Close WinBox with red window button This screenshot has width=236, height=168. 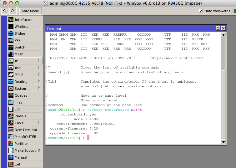[x=5, y=3]
